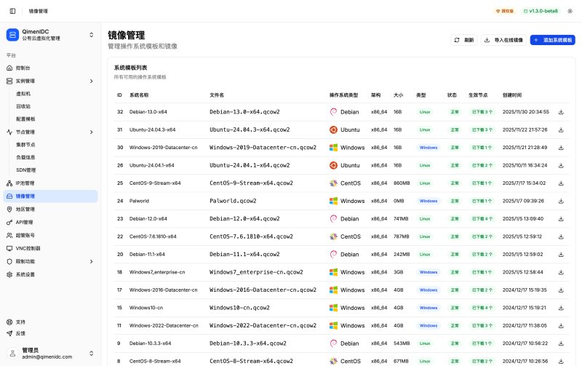Click the CentOS logo in row 25
This screenshot has width=582, height=366.
coord(333,183)
